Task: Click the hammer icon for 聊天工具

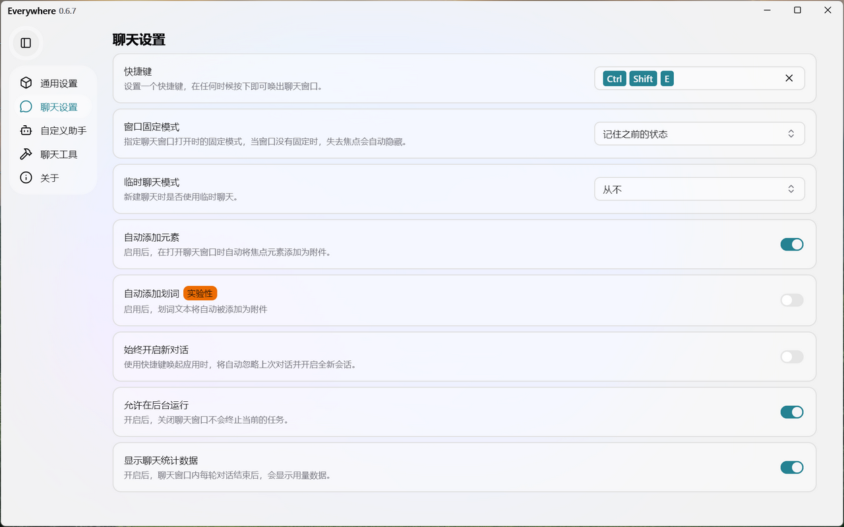Action: (x=26, y=154)
